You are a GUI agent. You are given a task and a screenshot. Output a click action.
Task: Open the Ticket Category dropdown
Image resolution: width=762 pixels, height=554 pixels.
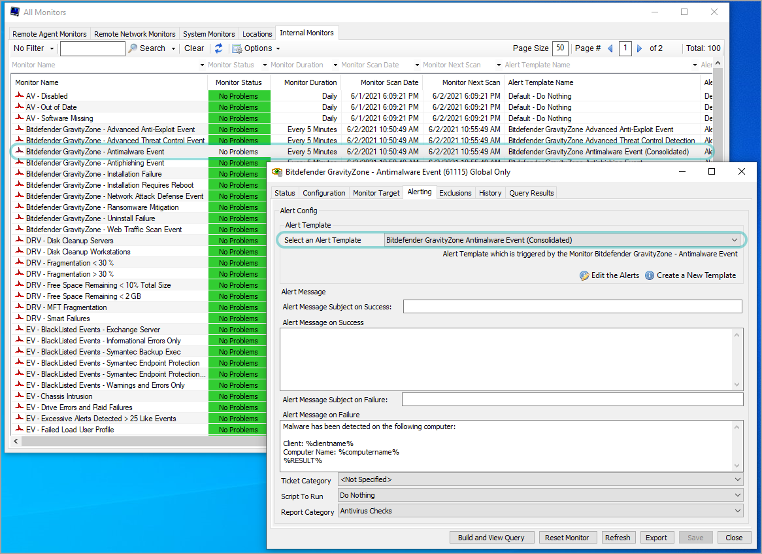point(737,479)
